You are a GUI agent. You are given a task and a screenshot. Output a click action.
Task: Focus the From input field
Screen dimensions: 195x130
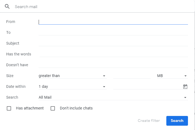(x=113, y=22)
